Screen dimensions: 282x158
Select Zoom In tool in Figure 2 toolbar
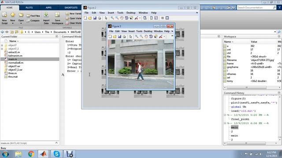pyautogui.click(x=112, y=18)
